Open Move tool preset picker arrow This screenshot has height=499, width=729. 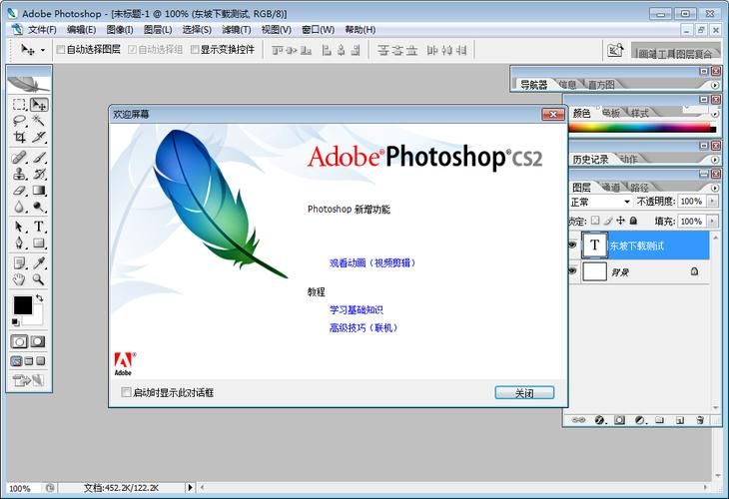click(43, 50)
